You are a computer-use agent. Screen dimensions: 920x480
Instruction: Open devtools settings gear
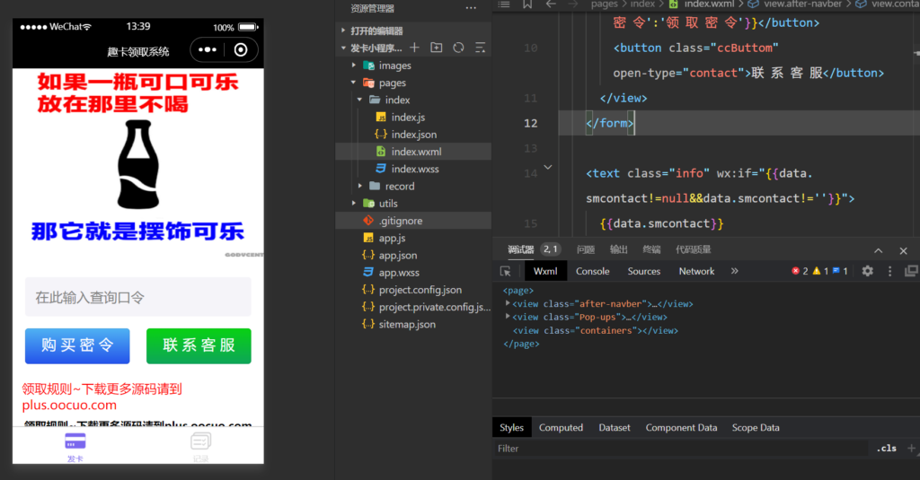tap(867, 271)
